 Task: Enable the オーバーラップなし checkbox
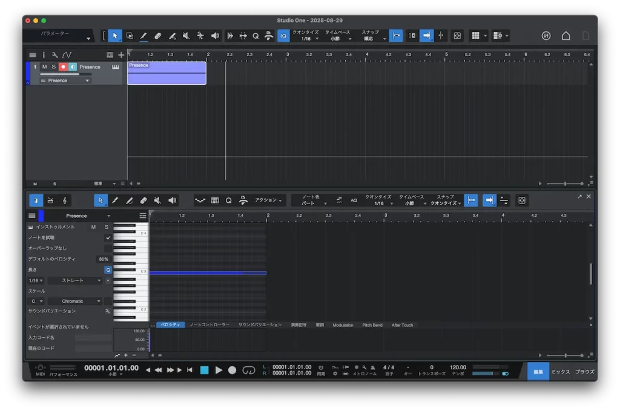(x=108, y=248)
